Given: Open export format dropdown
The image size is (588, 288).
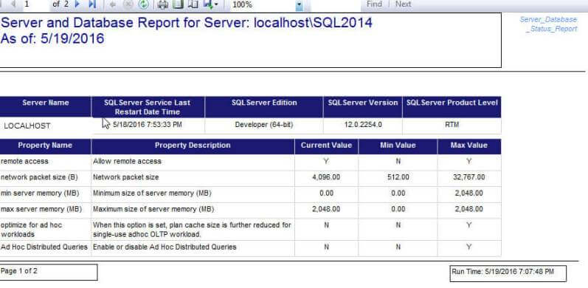Looking at the screenshot, I should 211,4.
